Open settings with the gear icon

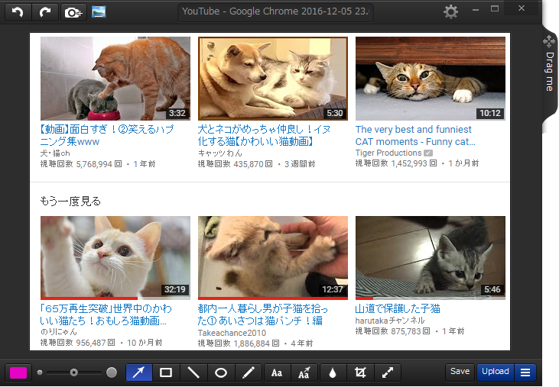(451, 12)
